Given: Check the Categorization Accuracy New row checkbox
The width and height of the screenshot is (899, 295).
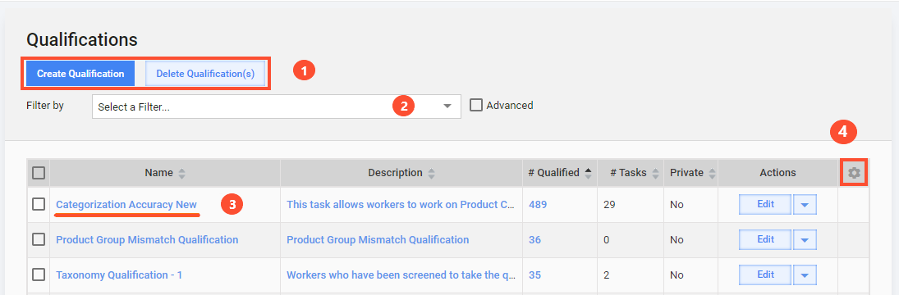Looking at the screenshot, I should [x=39, y=204].
